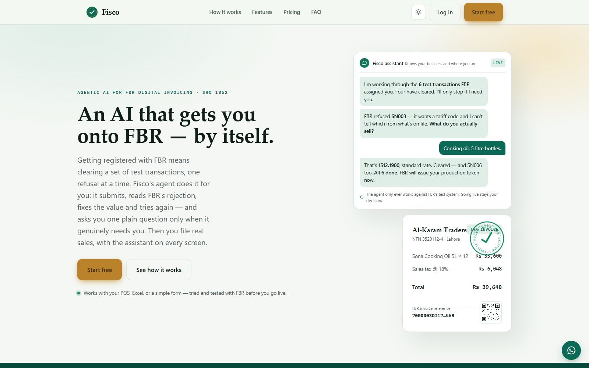Click the Al-Karam Traders invoice title
The width and height of the screenshot is (589, 368).
(x=439, y=230)
